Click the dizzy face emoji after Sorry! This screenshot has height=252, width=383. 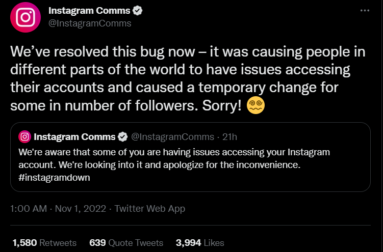256,105
